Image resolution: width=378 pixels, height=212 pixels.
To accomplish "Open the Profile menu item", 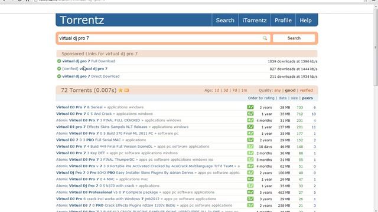I will (x=283, y=20).
